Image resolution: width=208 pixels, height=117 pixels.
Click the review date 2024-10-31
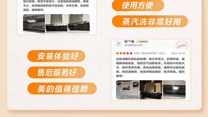pos(178,53)
